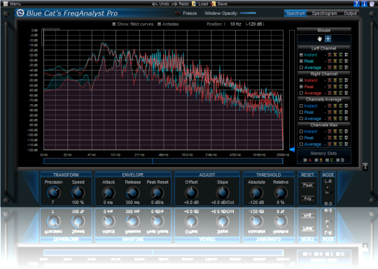This screenshot has width=378, height=269.
Task: Store Channels Max Instant curve to slot B
Action: tap(335, 131)
